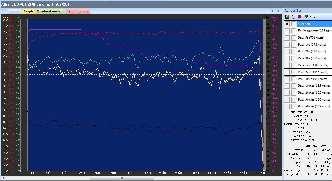332x181 pixels.
Task: Click the green diamond icon in Ranges Bar
Action: pyautogui.click(x=306, y=17)
